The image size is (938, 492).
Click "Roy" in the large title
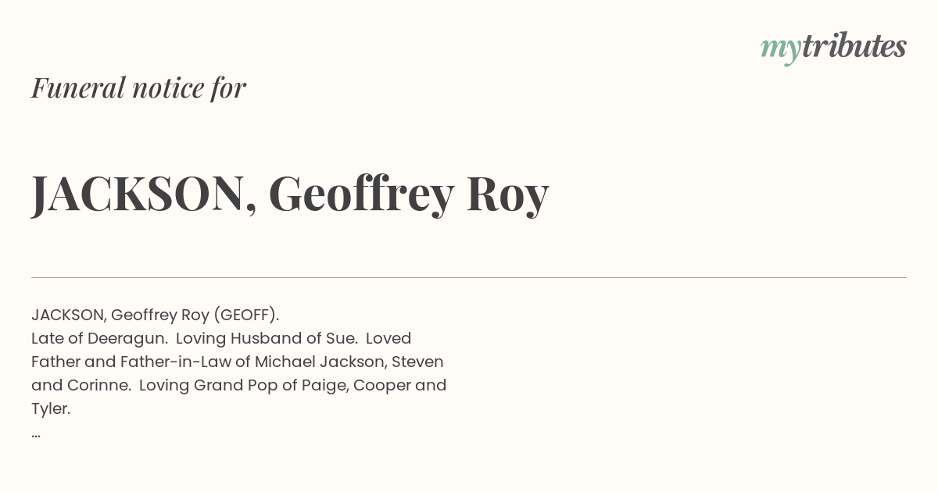point(508,194)
